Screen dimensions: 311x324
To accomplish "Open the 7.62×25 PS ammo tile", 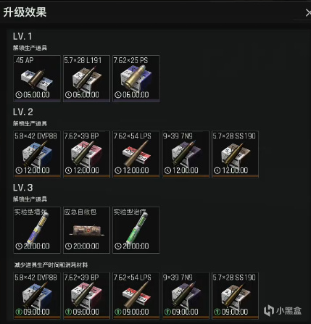I will point(136,78).
